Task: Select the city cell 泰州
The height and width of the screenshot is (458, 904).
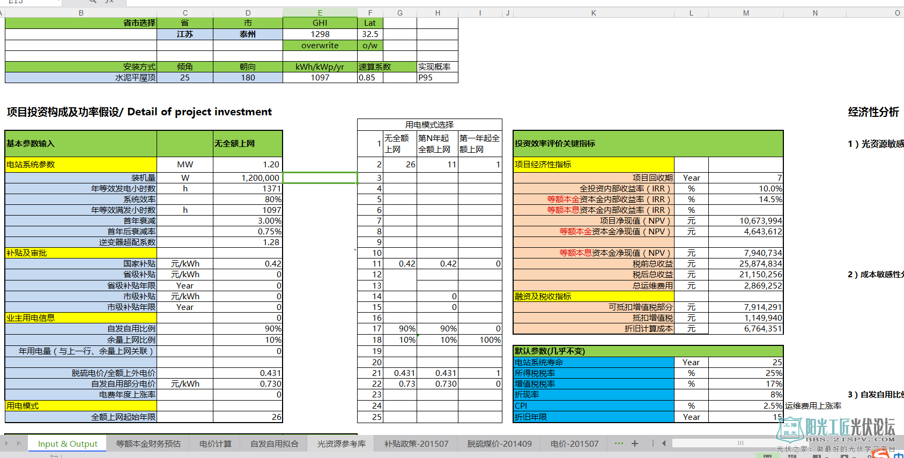Action: tap(248, 34)
